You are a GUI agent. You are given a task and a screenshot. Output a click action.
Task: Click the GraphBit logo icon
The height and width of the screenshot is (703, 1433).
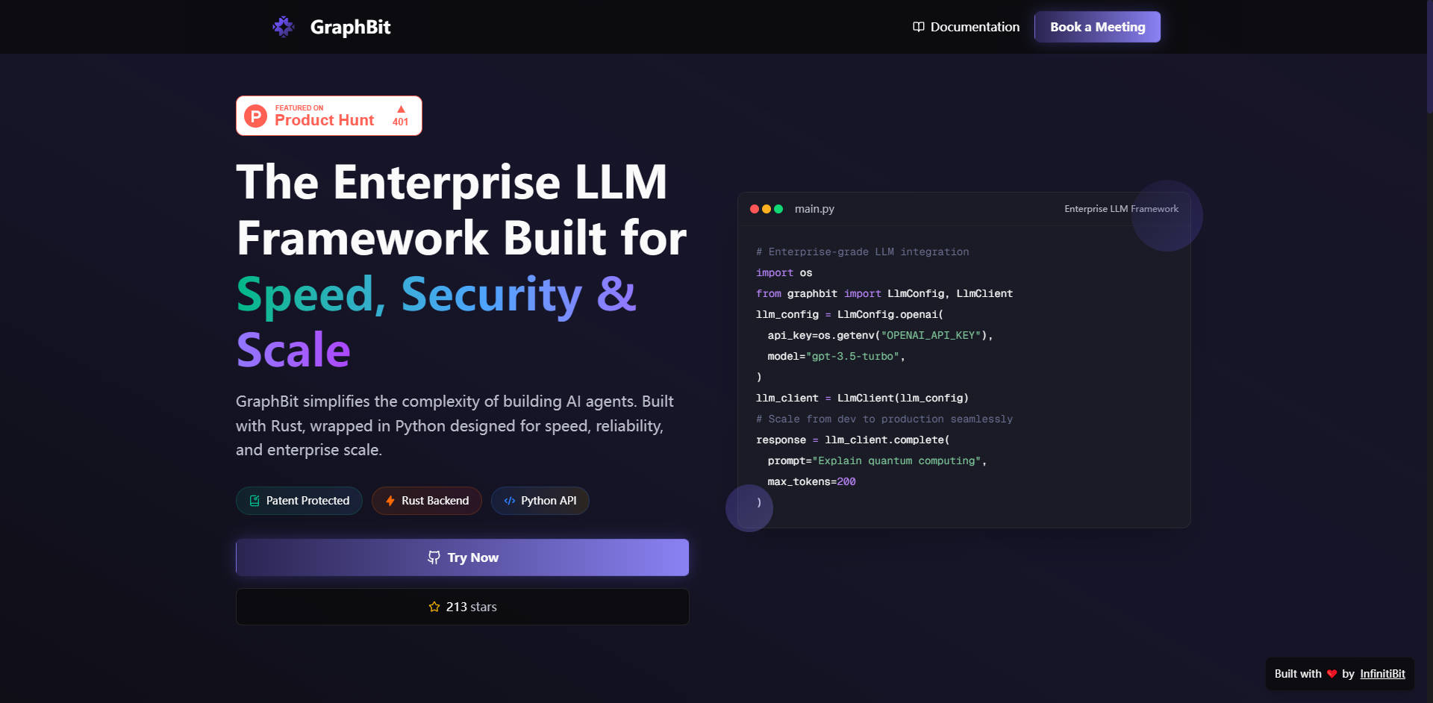(283, 27)
